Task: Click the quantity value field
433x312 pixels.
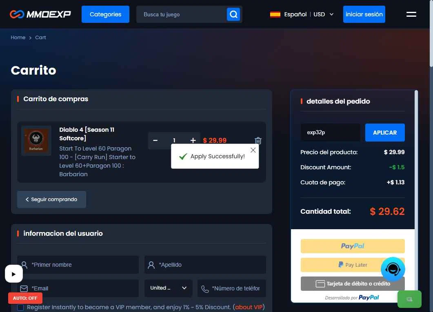Action: click(x=174, y=140)
